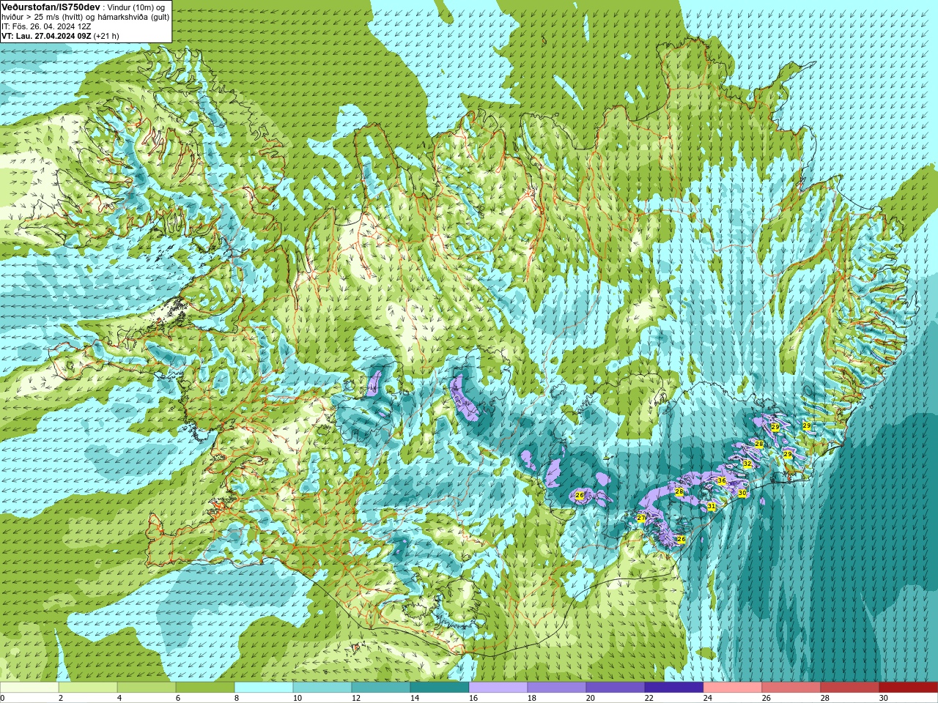Click the legend tick label 4
Viewport: 938px width, 703px height.
tap(119, 698)
